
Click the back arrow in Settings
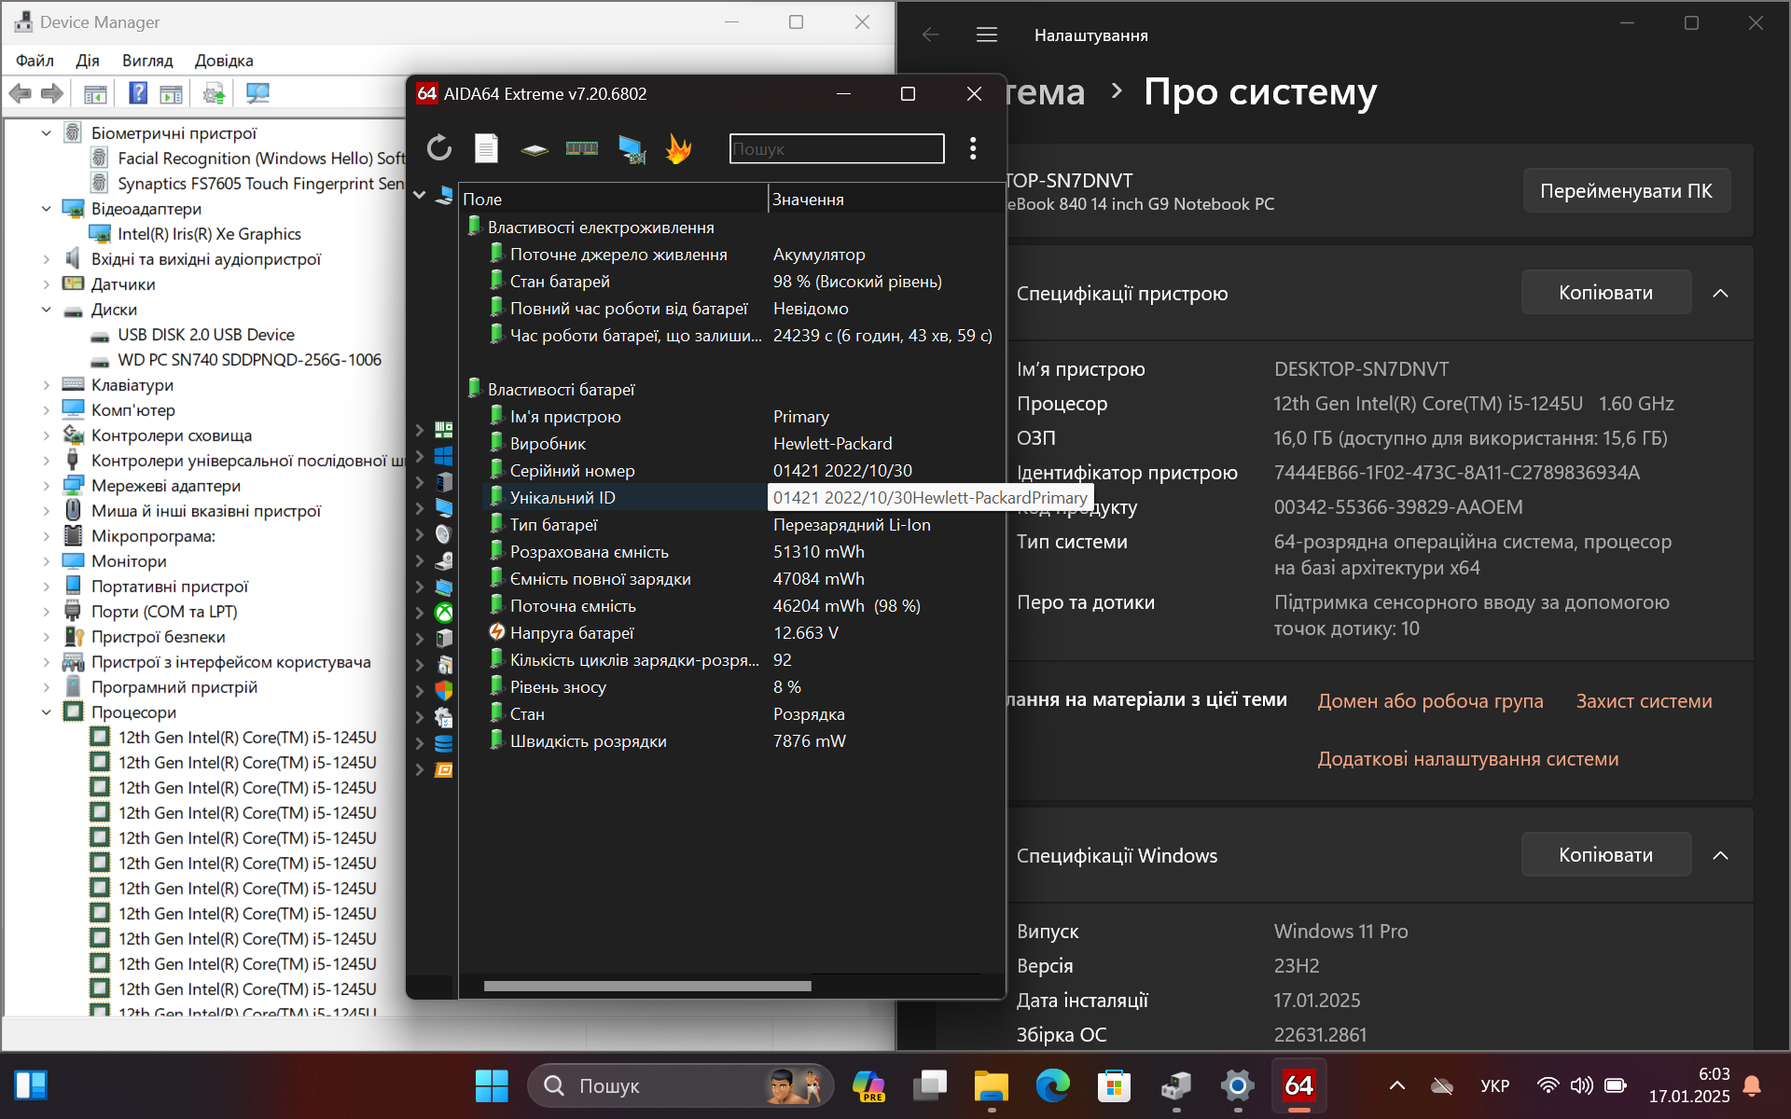[x=930, y=35]
